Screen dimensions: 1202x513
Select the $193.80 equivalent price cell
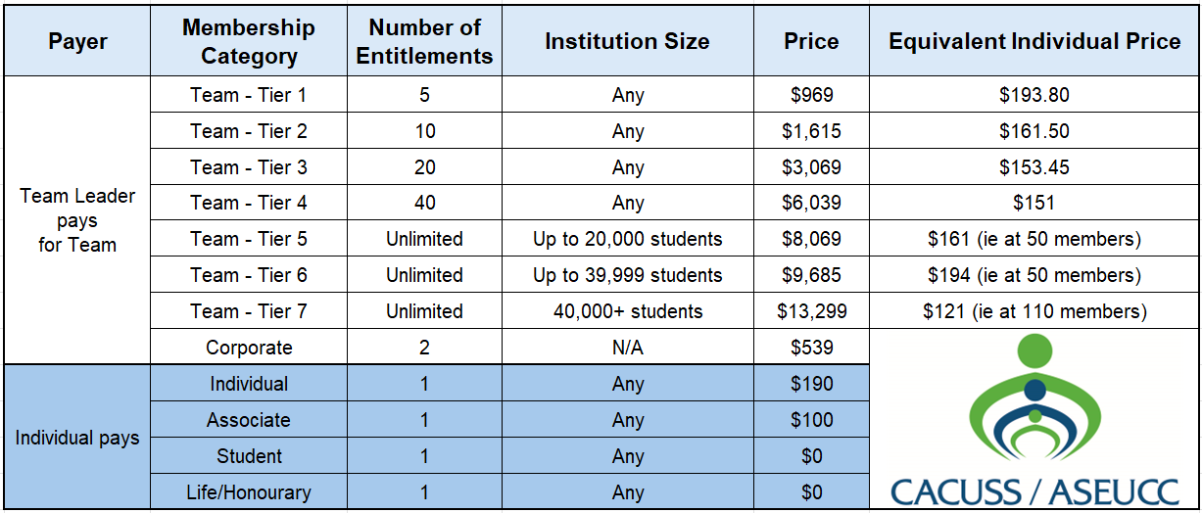coord(1034,96)
